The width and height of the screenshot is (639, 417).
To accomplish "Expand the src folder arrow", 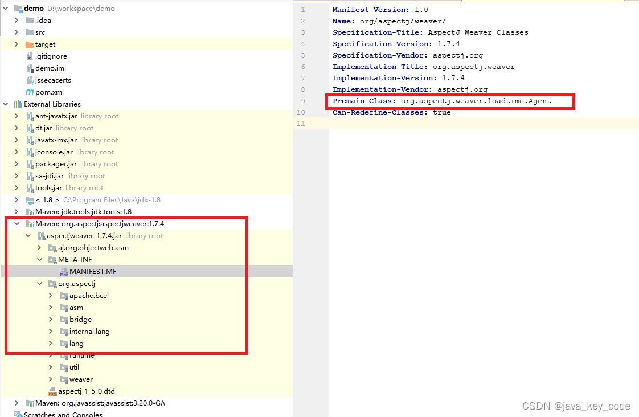I will tap(17, 32).
